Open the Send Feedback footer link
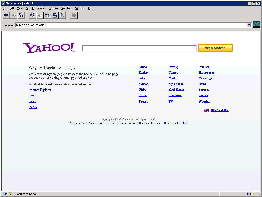The image size is (262, 197). (180, 123)
